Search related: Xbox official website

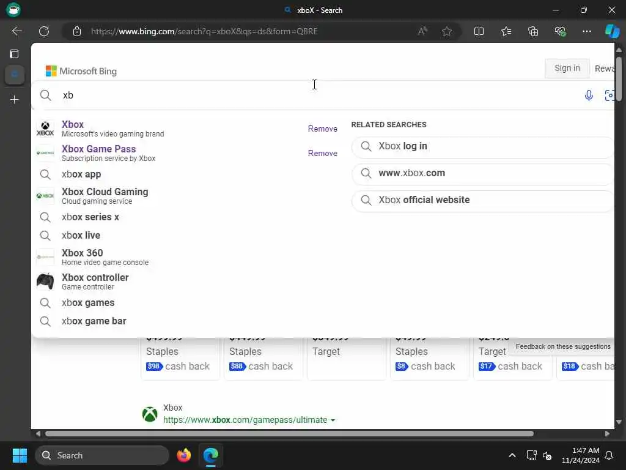(x=483, y=200)
